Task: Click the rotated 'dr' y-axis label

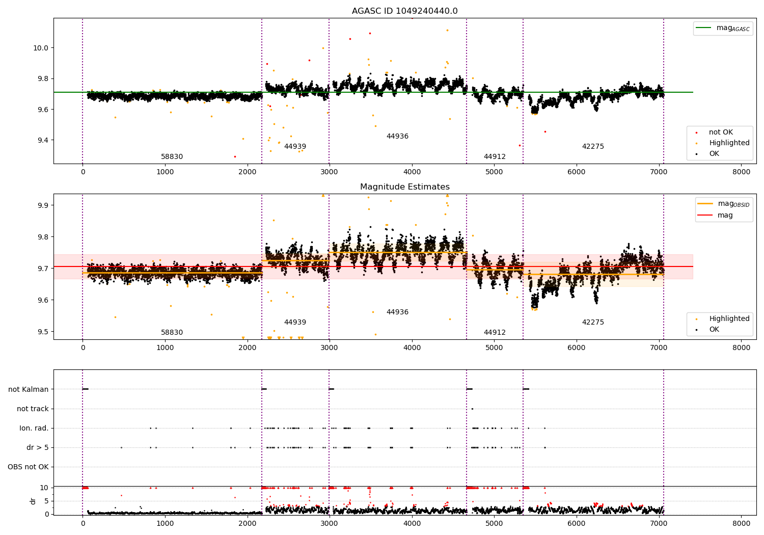Action: 33,501
